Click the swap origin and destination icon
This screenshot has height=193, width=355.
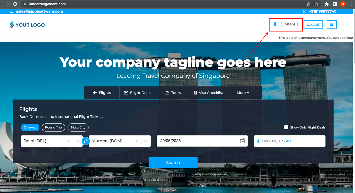tap(86, 141)
